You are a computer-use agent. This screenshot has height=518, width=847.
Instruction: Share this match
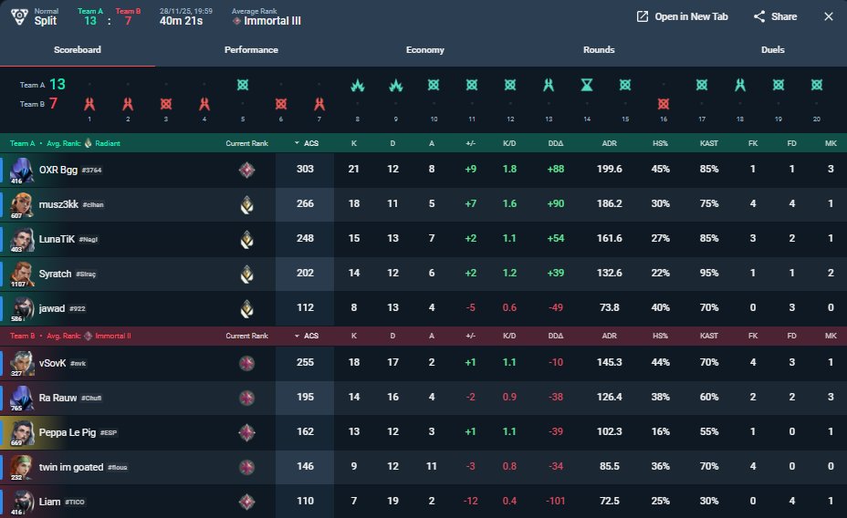point(775,16)
